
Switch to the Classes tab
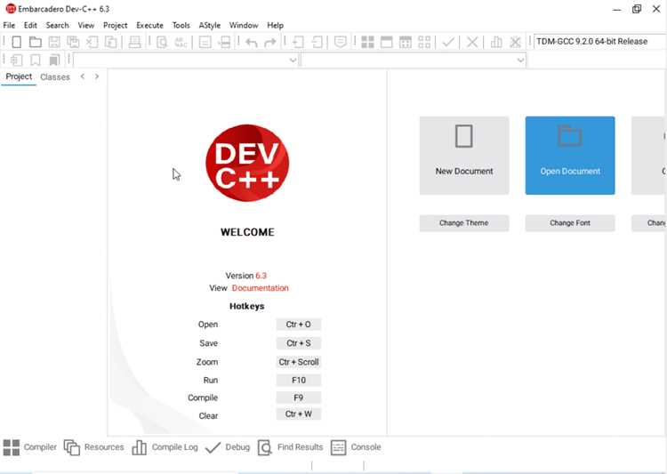55,77
